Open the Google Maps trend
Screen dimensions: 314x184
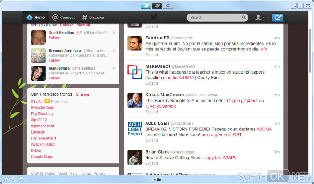pos(42,157)
